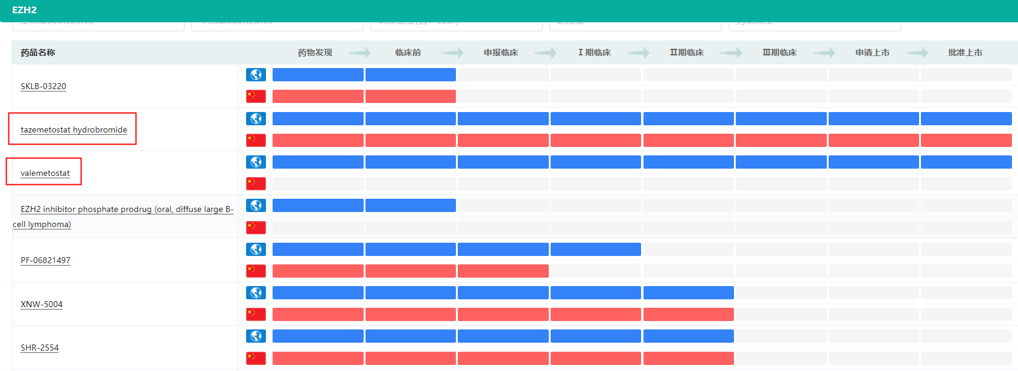Click the globe icon for XNW-5004
Screen dimensions: 1018x371
[x=256, y=293]
